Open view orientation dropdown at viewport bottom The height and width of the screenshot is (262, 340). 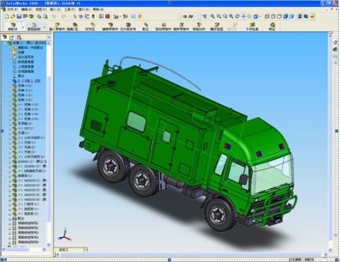point(86,250)
